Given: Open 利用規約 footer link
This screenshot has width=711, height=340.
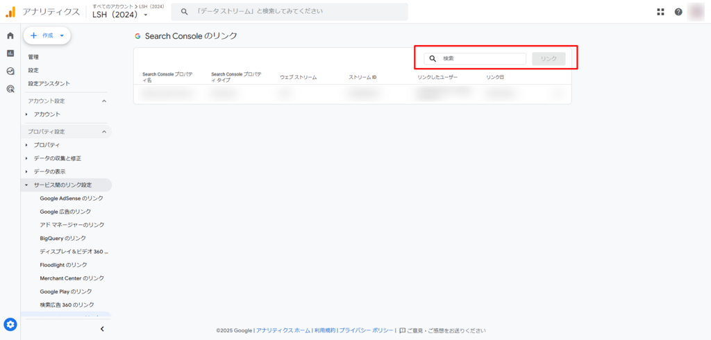Looking at the screenshot, I should (x=325, y=330).
